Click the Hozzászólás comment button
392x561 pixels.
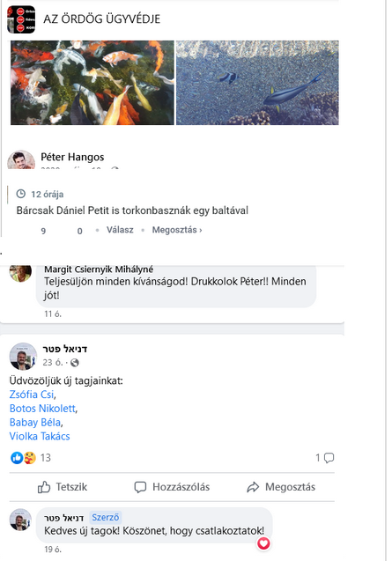(172, 487)
